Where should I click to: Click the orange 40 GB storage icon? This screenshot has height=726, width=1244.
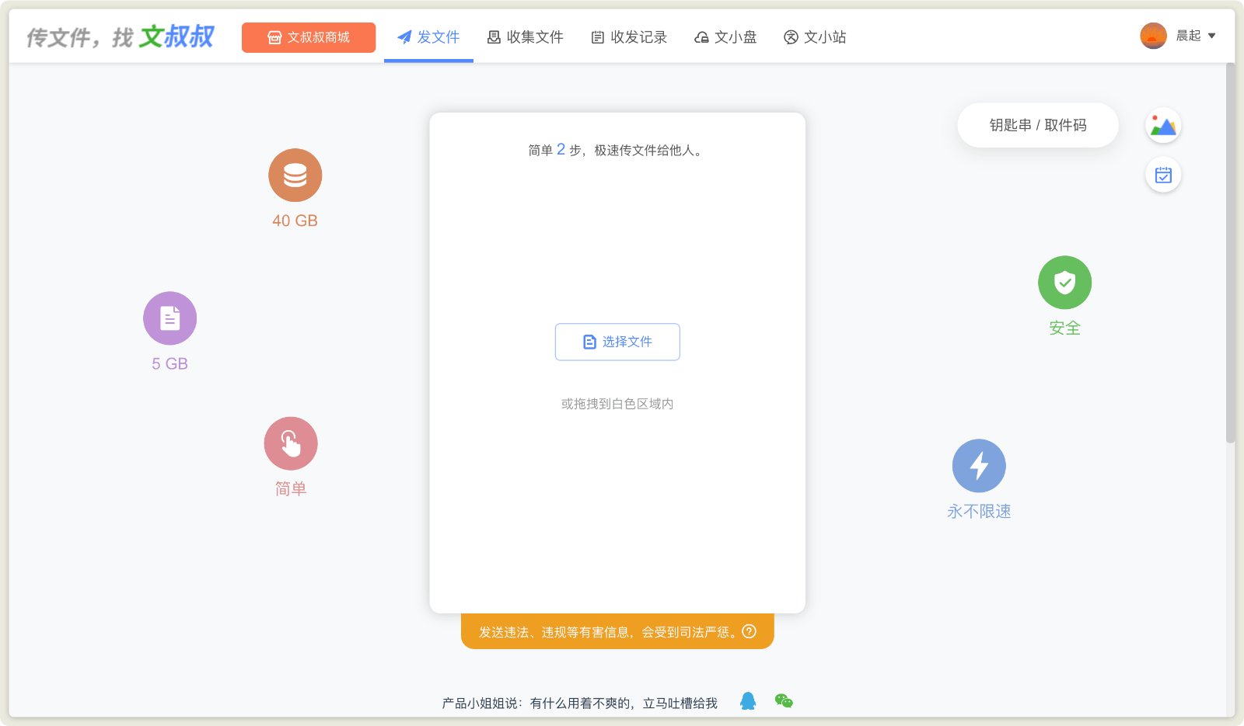295,175
